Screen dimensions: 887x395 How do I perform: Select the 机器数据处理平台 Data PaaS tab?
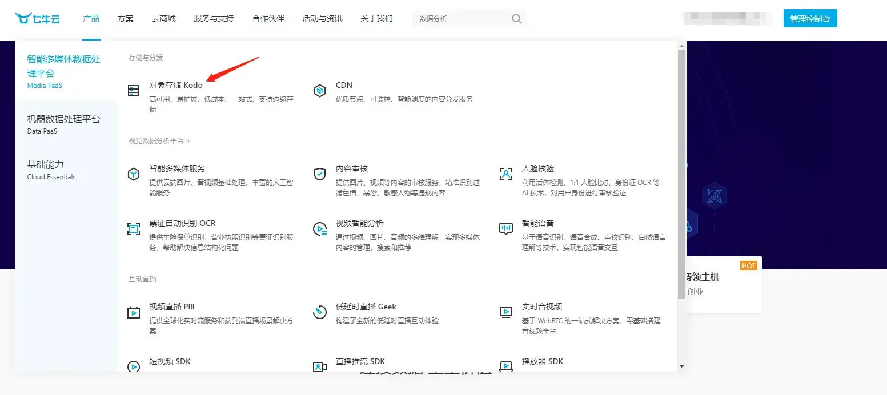pos(63,124)
